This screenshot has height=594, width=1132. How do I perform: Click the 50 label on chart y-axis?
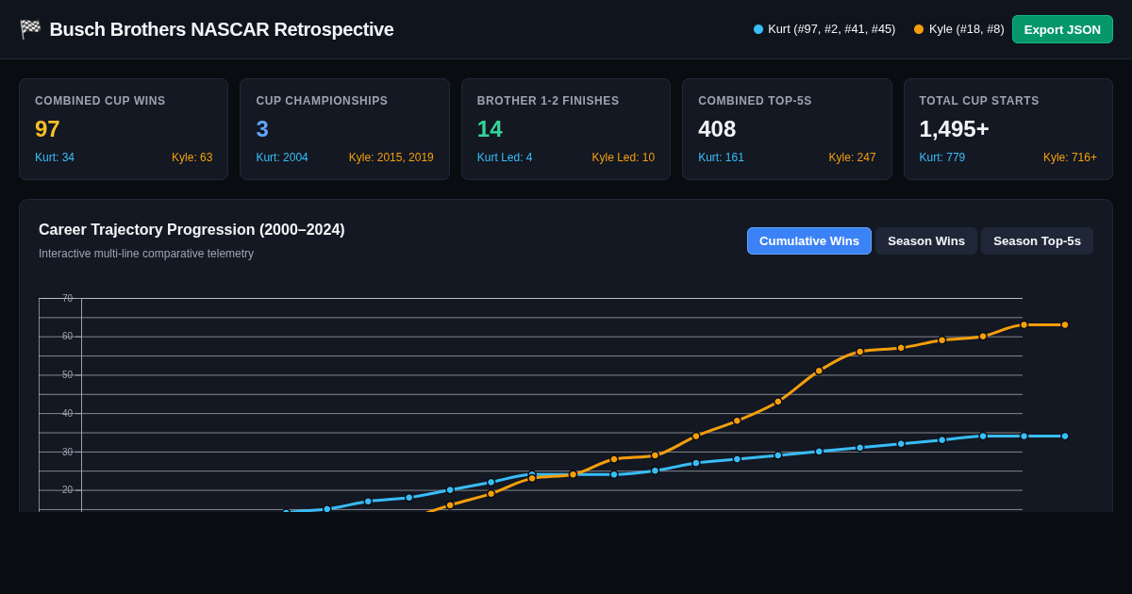[67, 374]
